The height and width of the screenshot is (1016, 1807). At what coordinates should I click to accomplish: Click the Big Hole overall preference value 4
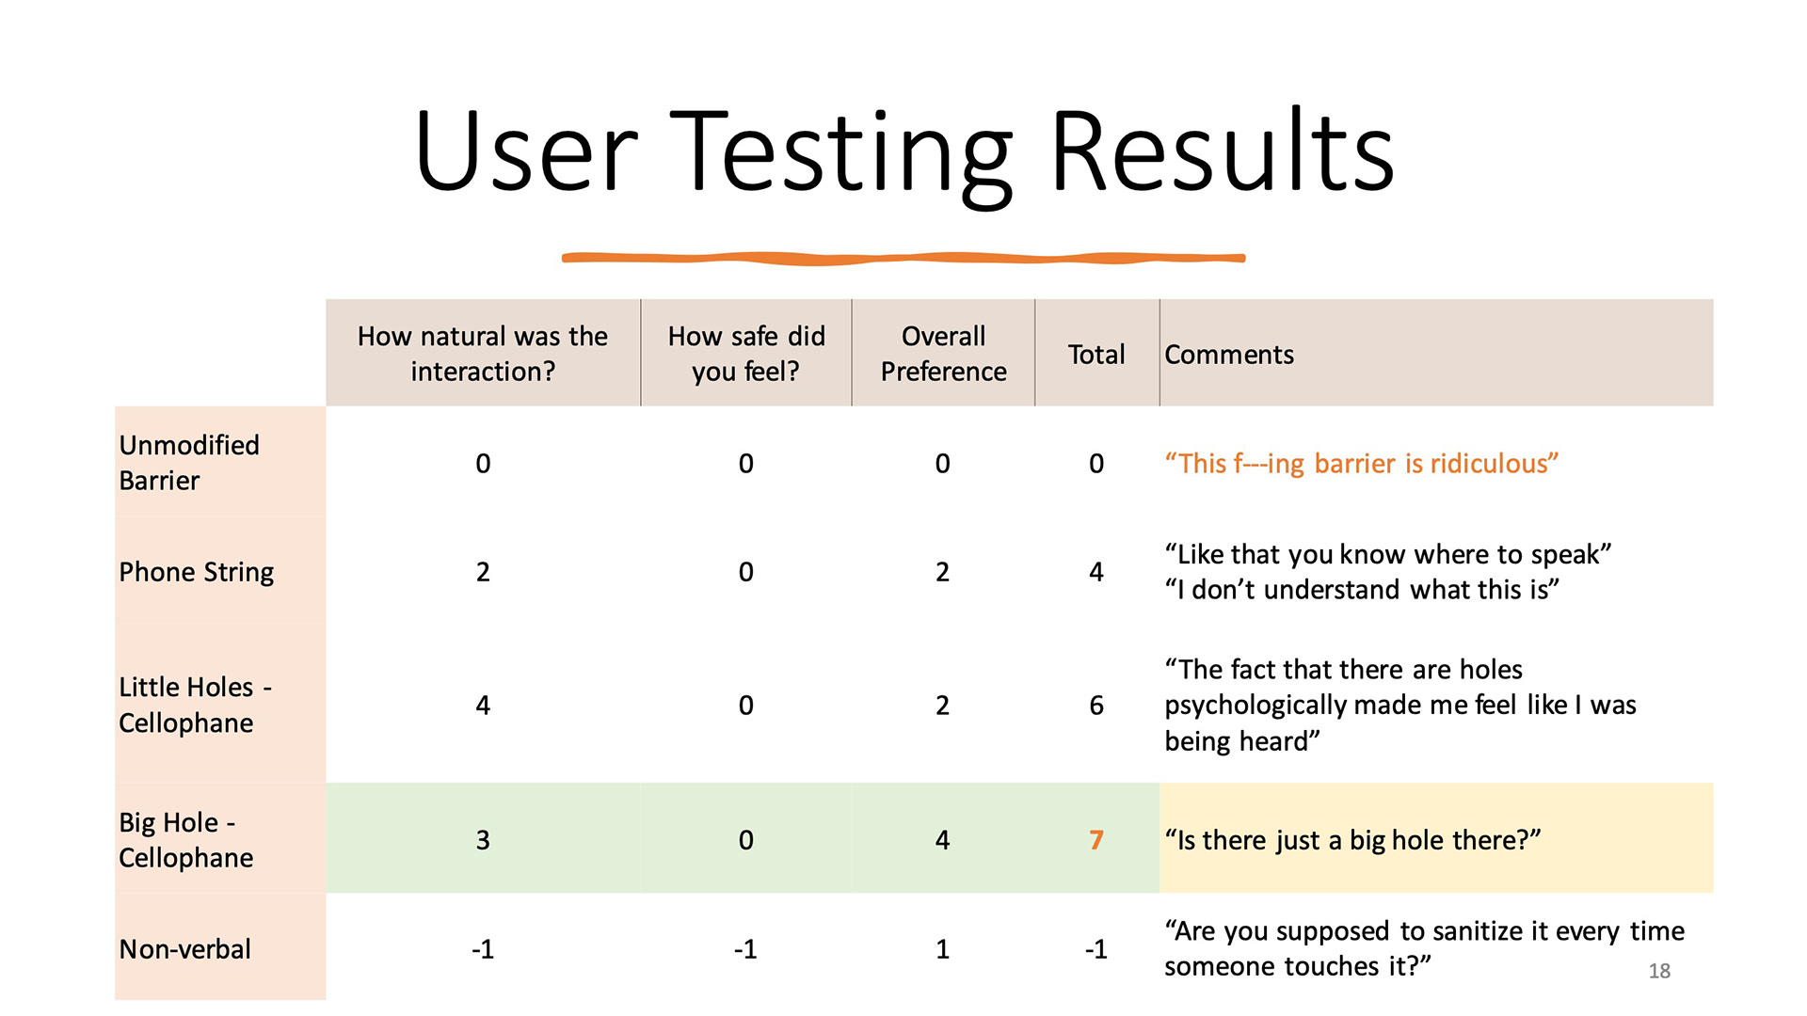(943, 840)
